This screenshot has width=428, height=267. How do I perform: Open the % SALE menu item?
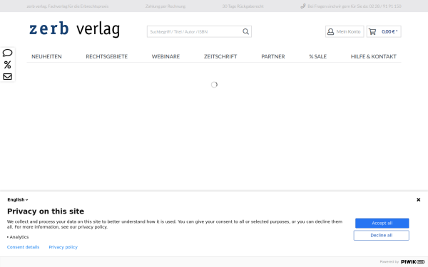click(317, 56)
